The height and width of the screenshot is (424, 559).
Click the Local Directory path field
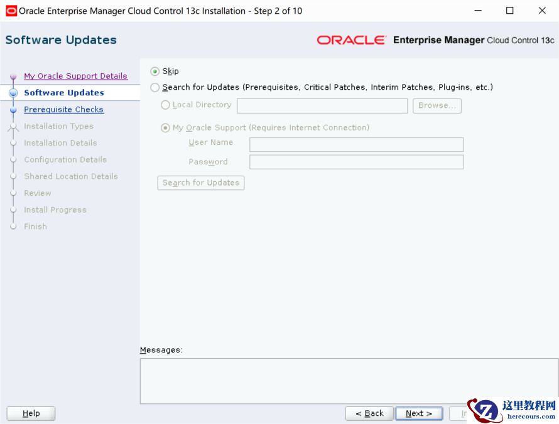[322, 106]
